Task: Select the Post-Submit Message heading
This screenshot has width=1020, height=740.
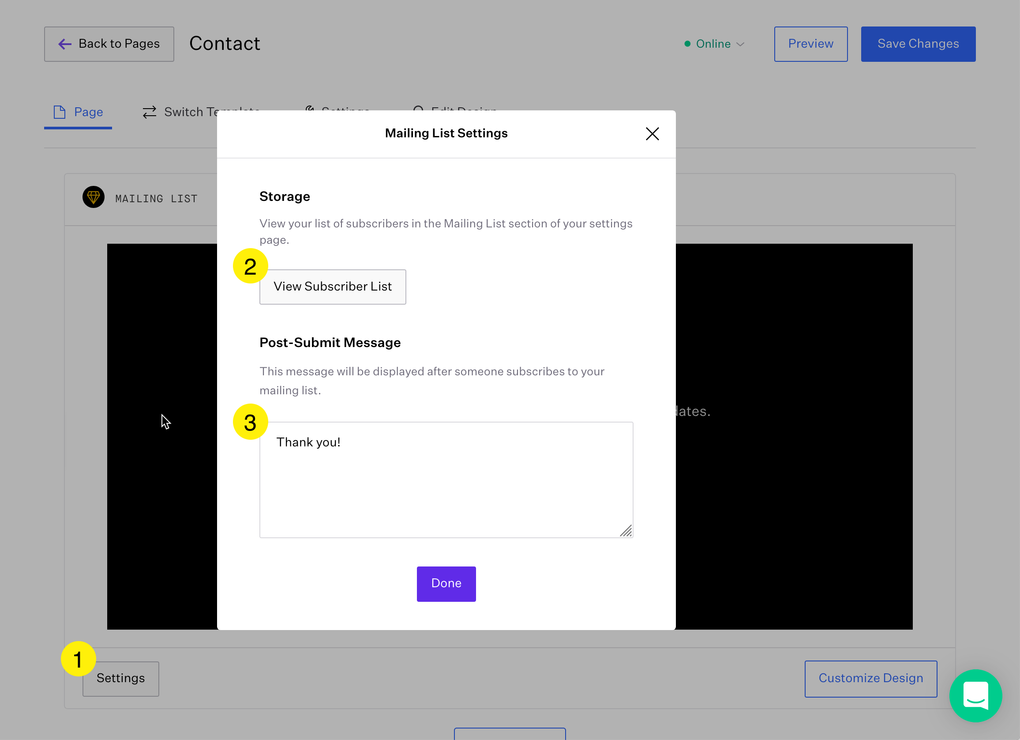Action: coord(330,343)
